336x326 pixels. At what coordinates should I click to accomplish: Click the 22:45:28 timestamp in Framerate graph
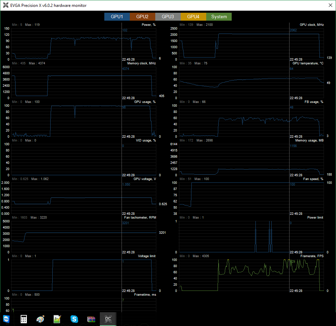[x=296, y=291]
